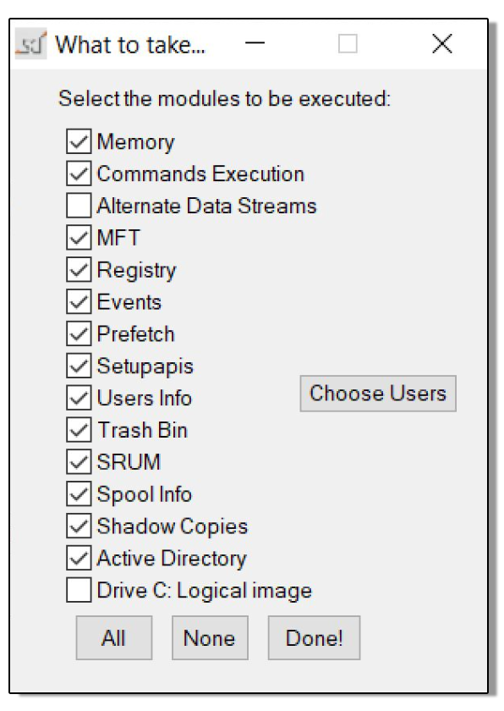Uncheck the Active Directory option
Image resolution: width=504 pixels, height=711 pixels.
coord(79,558)
